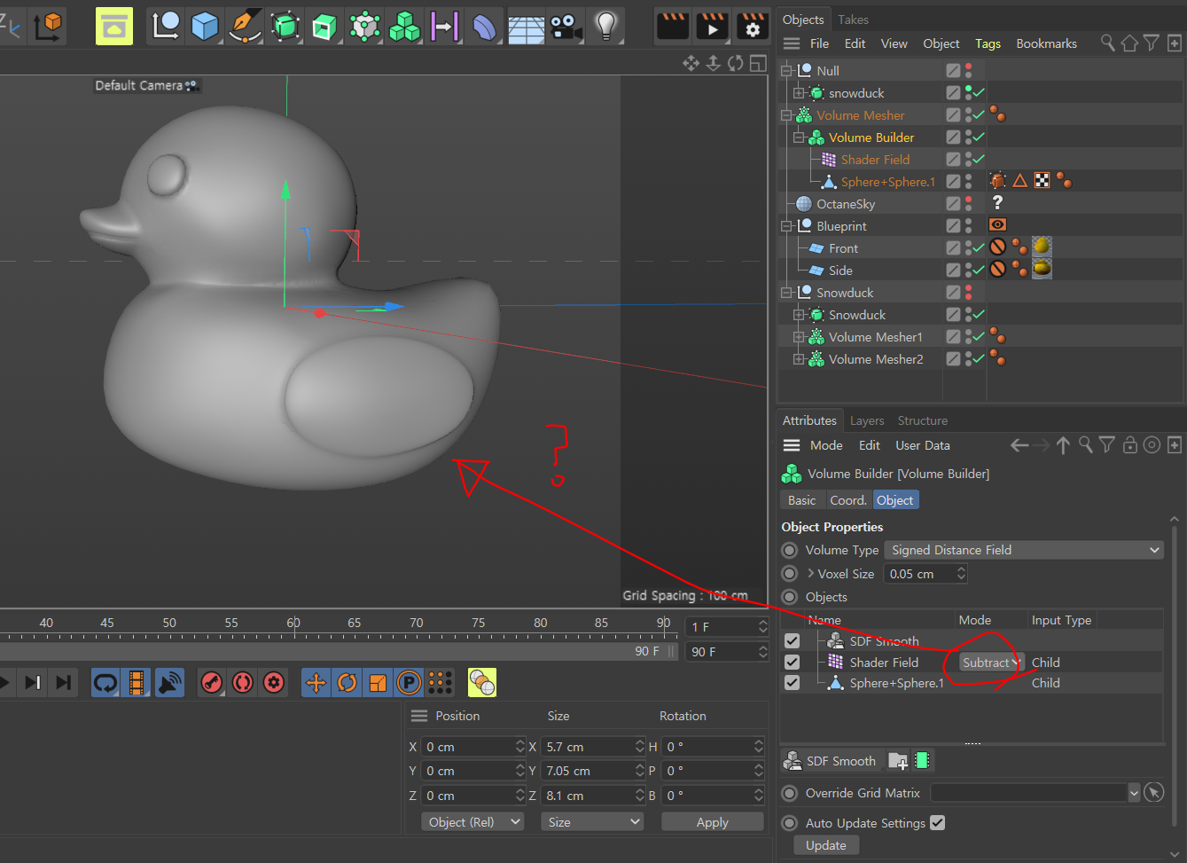Toggle Volume Mesher enable checkmark
Screen dimensions: 1187x863
point(978,114)
